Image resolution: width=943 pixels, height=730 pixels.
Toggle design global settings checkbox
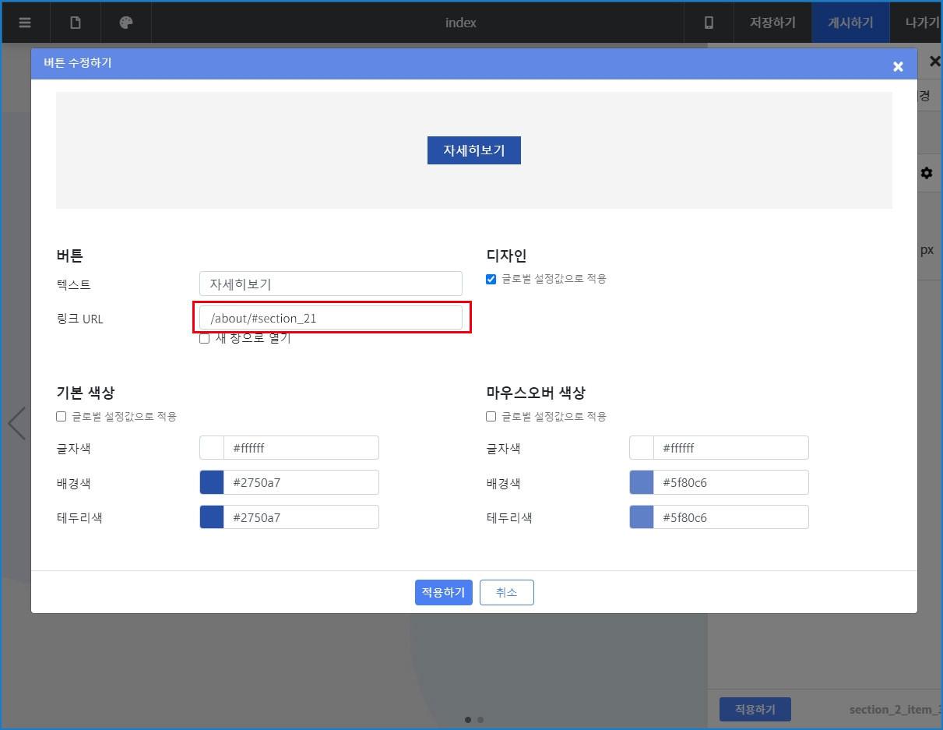click(491, 279)
